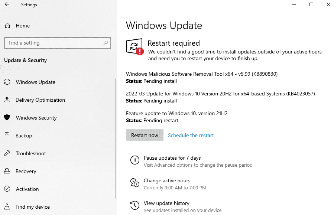This screenshot has width=334, height=215.
Task: Click the Backup upload arrow icon
Action: tap(7, 135)
